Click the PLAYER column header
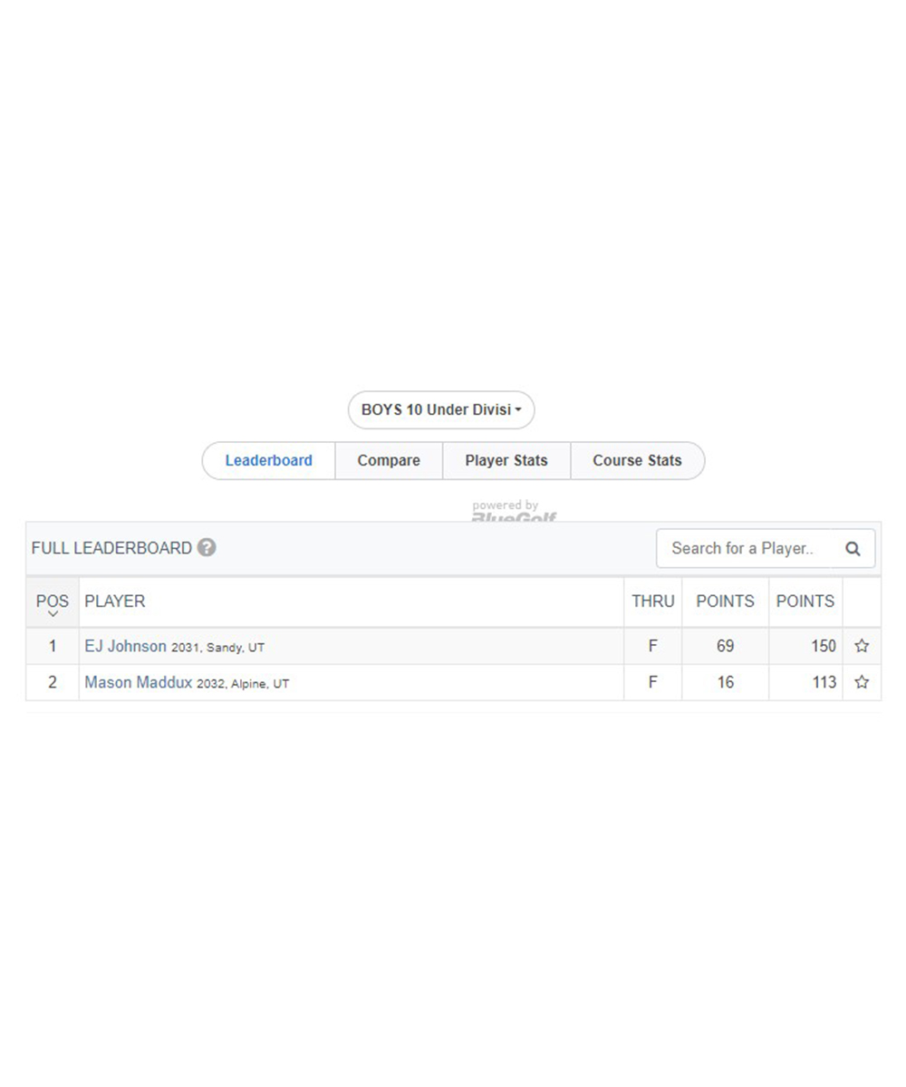Screen dimensions: 906x1087 click(114, 601)
